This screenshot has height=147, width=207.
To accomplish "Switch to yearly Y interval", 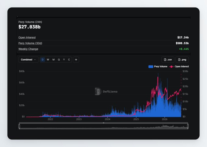I will click(x=64, y=60).
